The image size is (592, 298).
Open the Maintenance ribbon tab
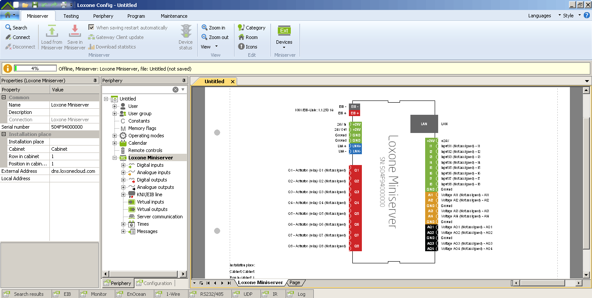(x=174, y=16)
